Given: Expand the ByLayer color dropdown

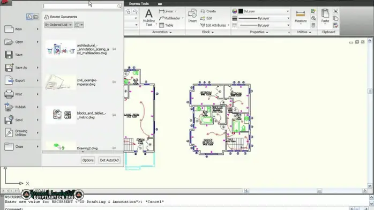Looking at the screenshot, I should [x=288, y=11].
